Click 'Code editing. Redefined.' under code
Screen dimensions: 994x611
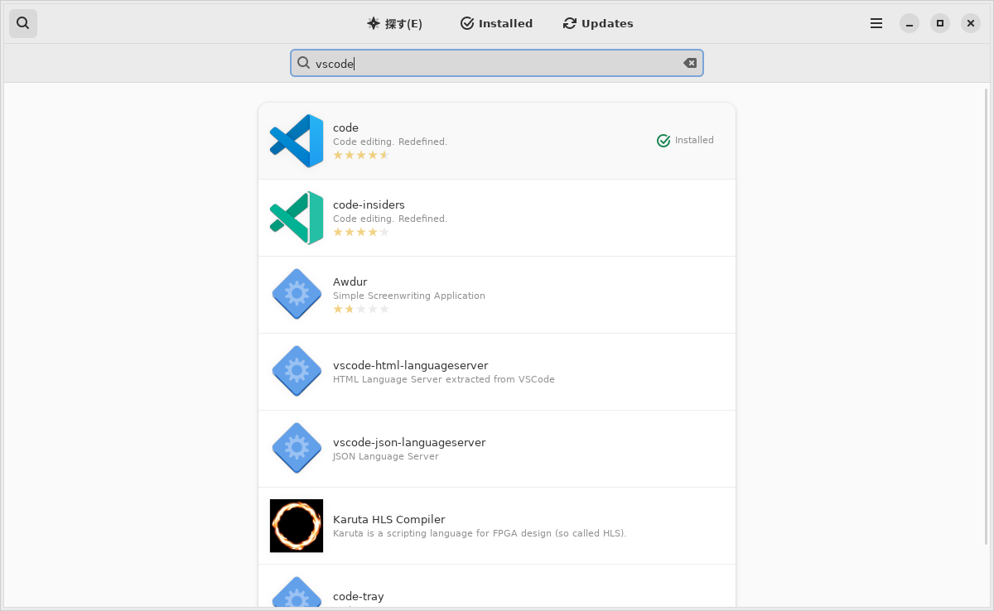[x=390, y=142]
